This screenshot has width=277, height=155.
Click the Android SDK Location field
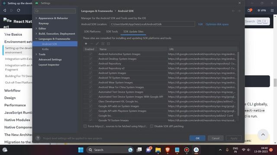[152, 24]
